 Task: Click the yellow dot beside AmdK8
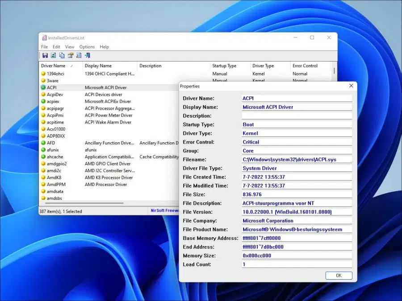[43, 177]
